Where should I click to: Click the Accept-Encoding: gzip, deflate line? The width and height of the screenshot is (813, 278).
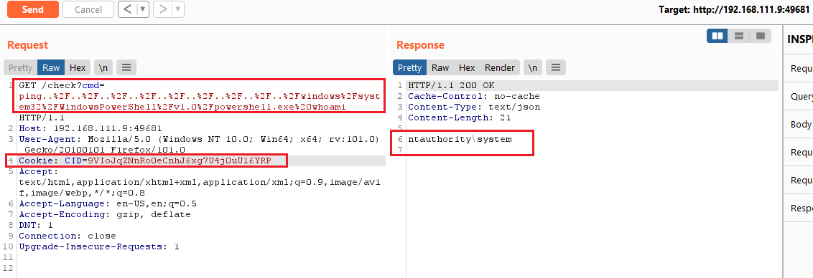click(x=105, y=214)
